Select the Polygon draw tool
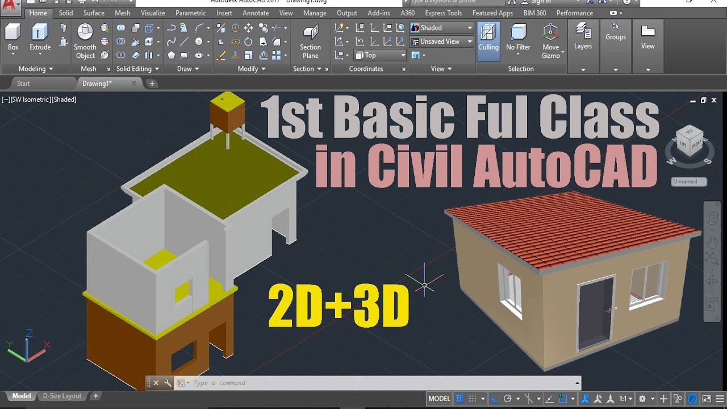The height and width of the screenshot is (409, 727). pyautogui.click(x=172, y=55)
